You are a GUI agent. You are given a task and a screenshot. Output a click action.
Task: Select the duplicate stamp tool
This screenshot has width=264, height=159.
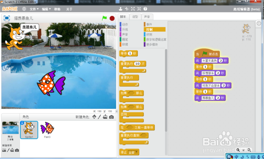point(121,9)
